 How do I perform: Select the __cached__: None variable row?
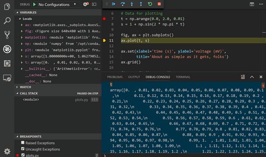pyautogui.click(x=58, y=75)
